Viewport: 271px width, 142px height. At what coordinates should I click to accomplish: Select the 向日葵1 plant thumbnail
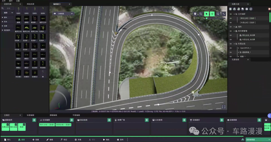point(35,65)
